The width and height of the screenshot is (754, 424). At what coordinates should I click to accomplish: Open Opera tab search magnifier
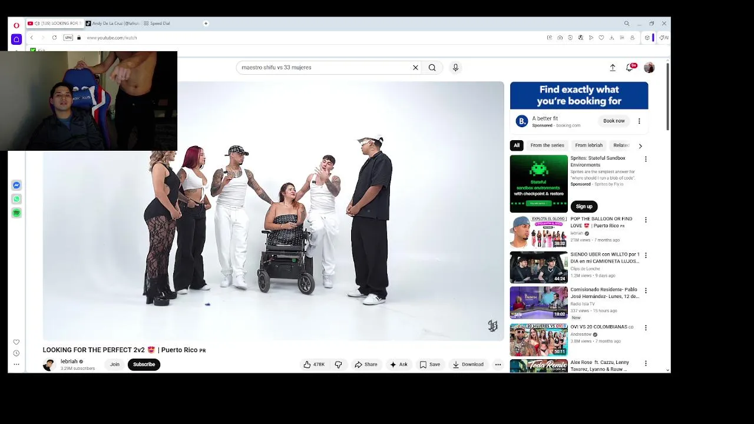(x=627, y=24)
